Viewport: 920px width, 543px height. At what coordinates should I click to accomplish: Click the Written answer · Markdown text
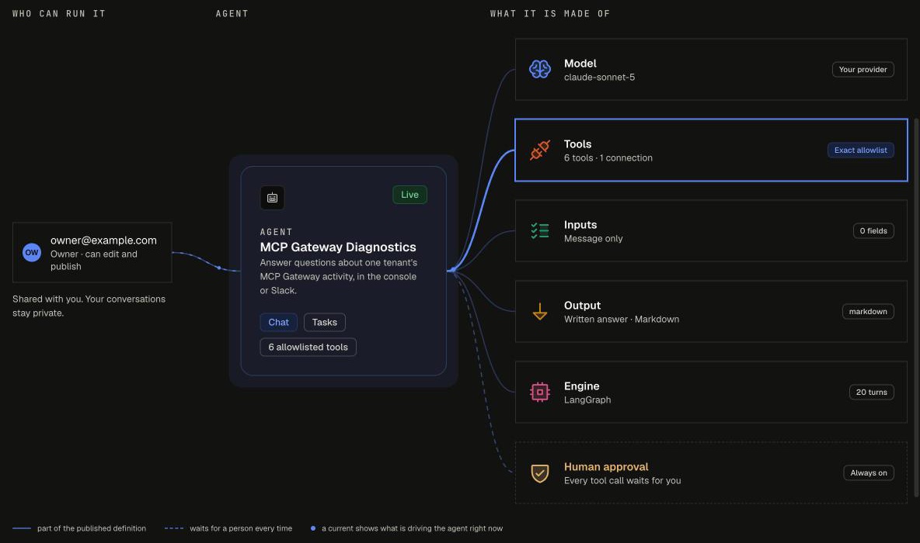tap(622, 320)
